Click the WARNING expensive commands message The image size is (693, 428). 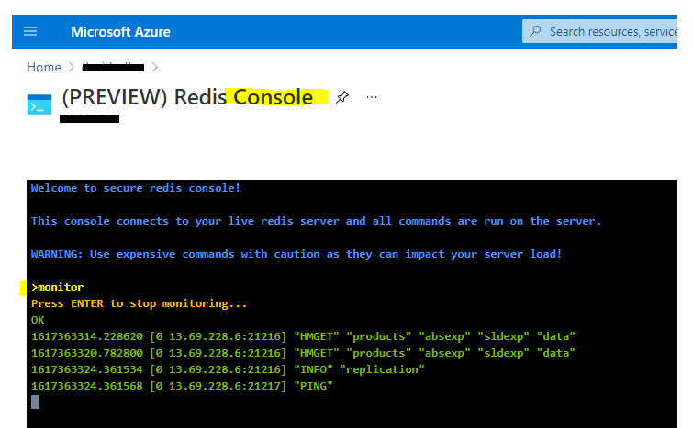(296, 254)
